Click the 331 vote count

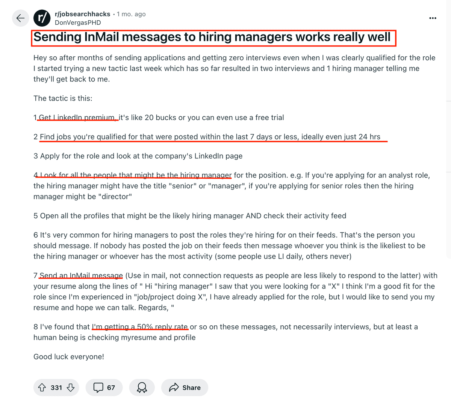coord(56,387)
